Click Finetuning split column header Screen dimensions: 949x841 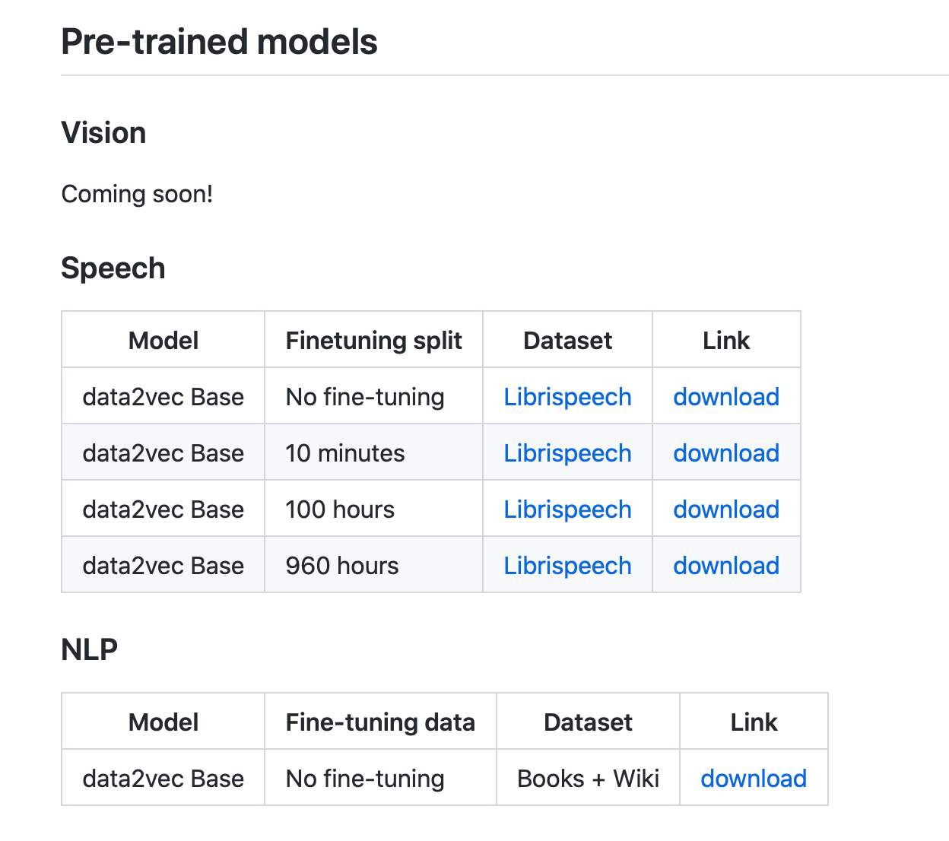[x=373, y=341]
